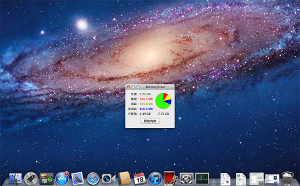Open Launchpad rocket icon in Dock
Viewport: 300px width, 186px height.
click(31, 179)
